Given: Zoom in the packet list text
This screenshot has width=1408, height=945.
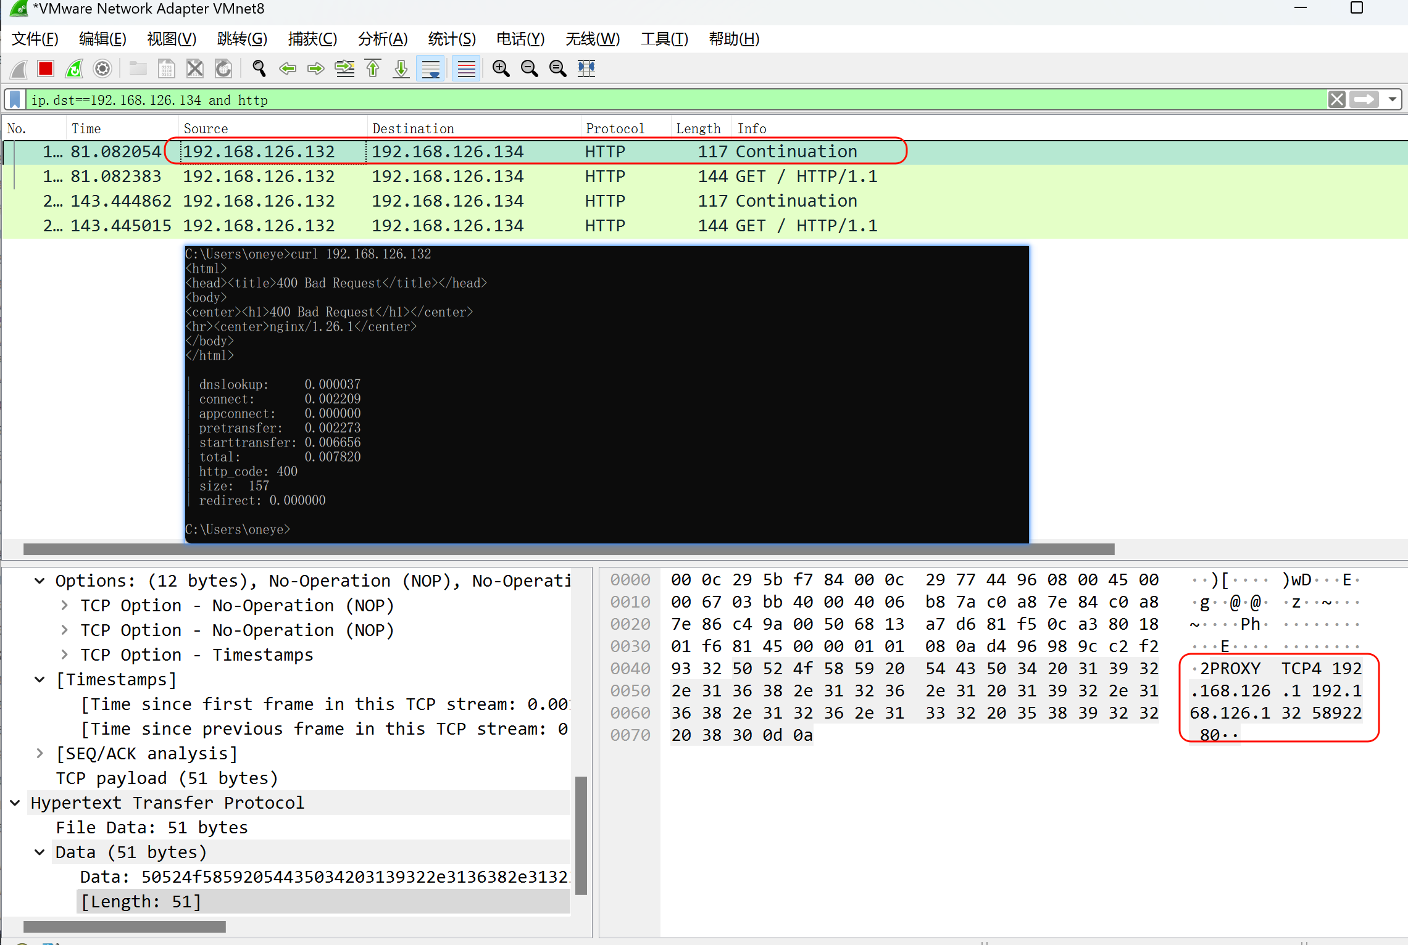Looking at the screenshot, I should click(501, 68).
